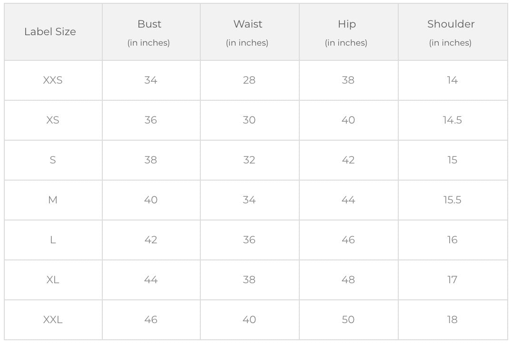
Task: Select the XS shoulder value 14.5
Action: [452, 120]
